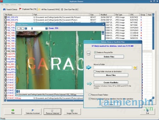Click the Fit button in Image Preview
The width and height of the screenshot is (159, 120).
[x=20, y=28]
